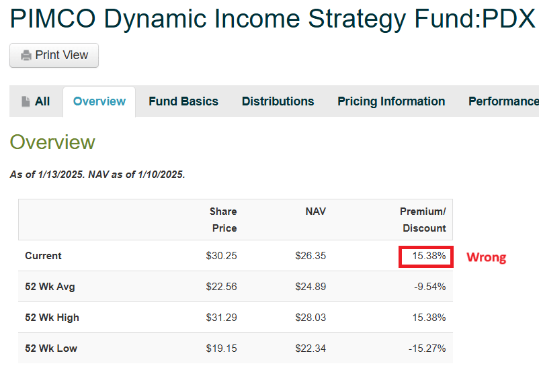Click the red Wrong annotation label
The image size is (539, 374).
coord(486,257)
